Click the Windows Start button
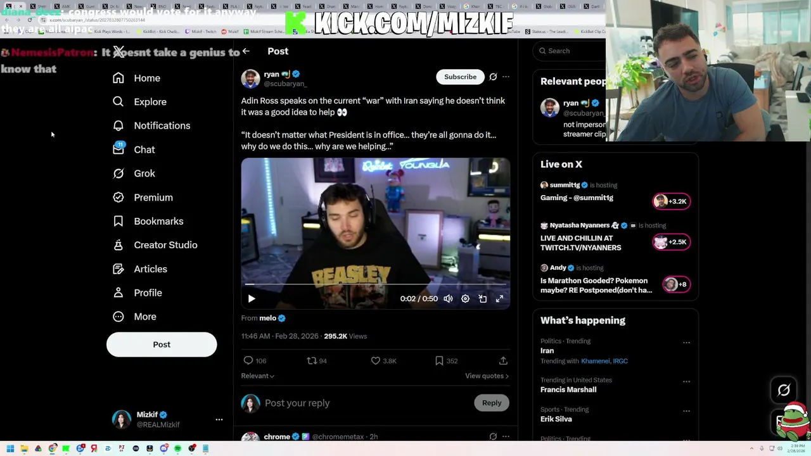811x456 pixels. (10, 448)
